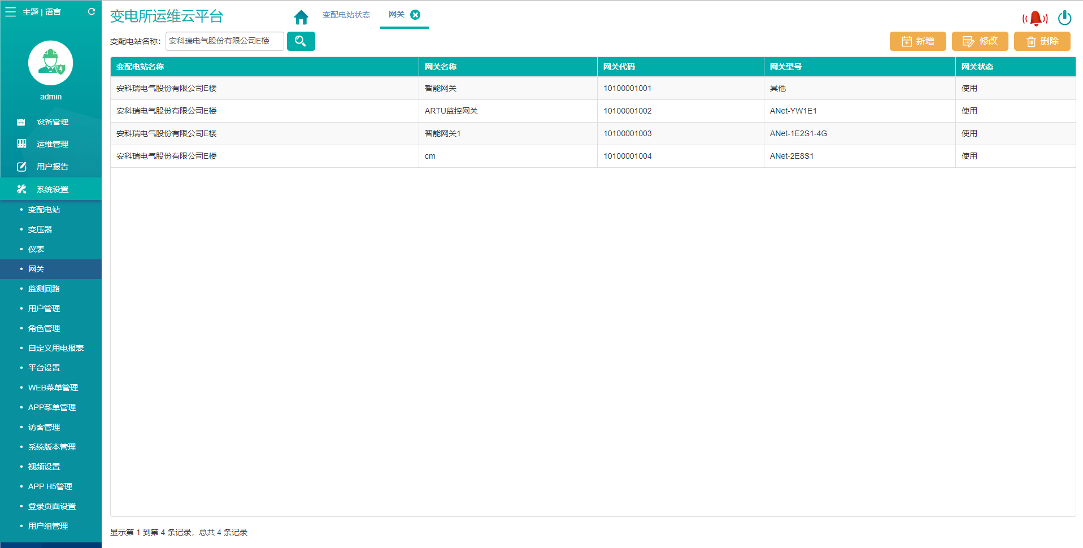This screenshot has height=548, width=1083.
Task: Click the 网关型号 column header
Action: (860, 67)
